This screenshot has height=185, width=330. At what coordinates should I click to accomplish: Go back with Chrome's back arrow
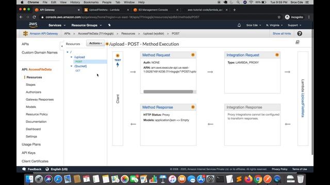click(x=21, y=17)
